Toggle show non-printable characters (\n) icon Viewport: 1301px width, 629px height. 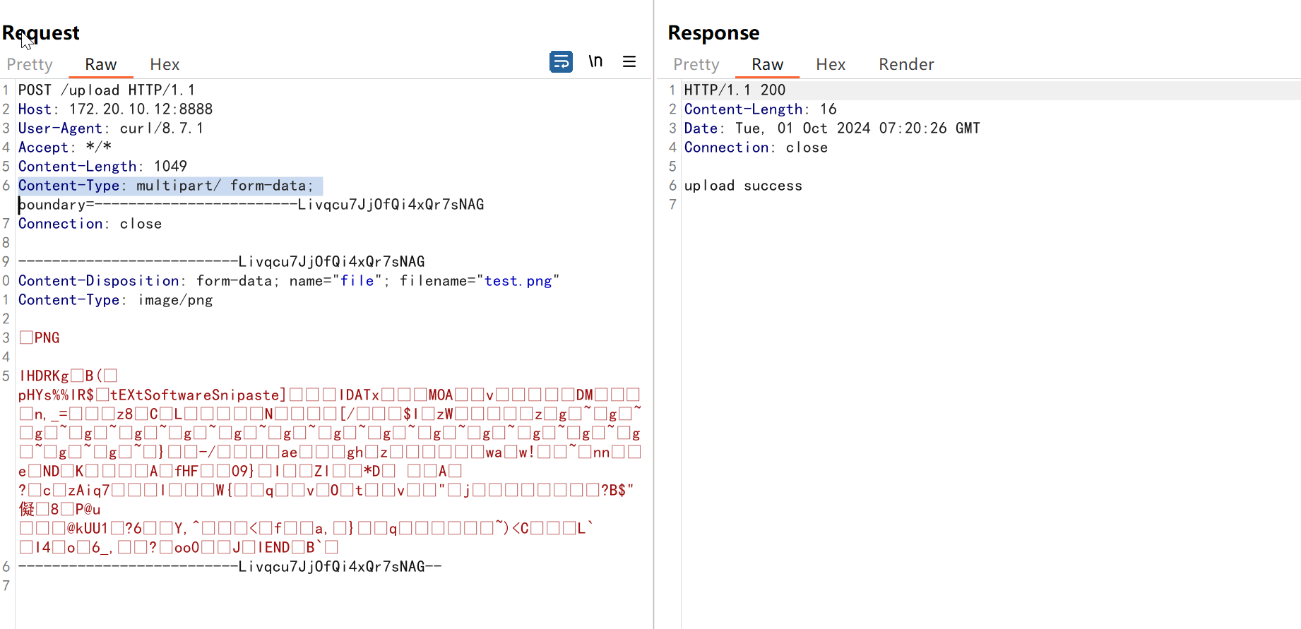pyautogui.click(x=595, y=62)
